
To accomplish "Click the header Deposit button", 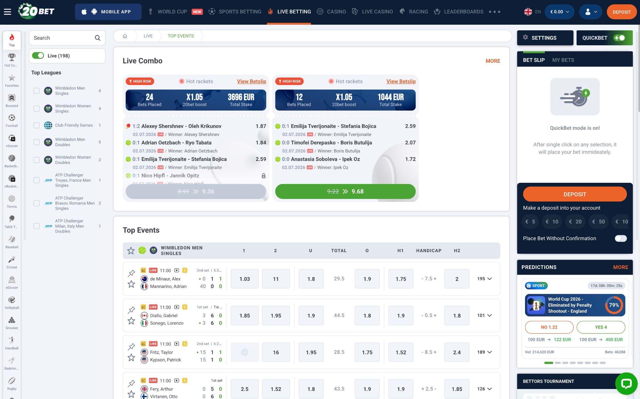I will [622, 12].
